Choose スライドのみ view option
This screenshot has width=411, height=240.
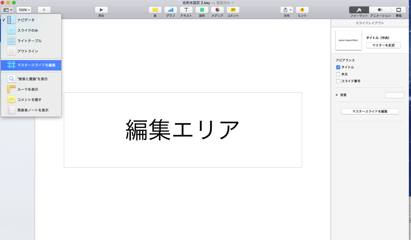[x=31, y=30]
